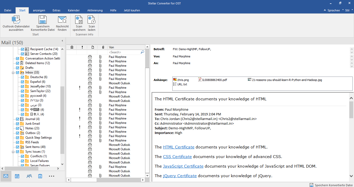Collapse the Mail navigation pane arrow

[x=62, y=41]
